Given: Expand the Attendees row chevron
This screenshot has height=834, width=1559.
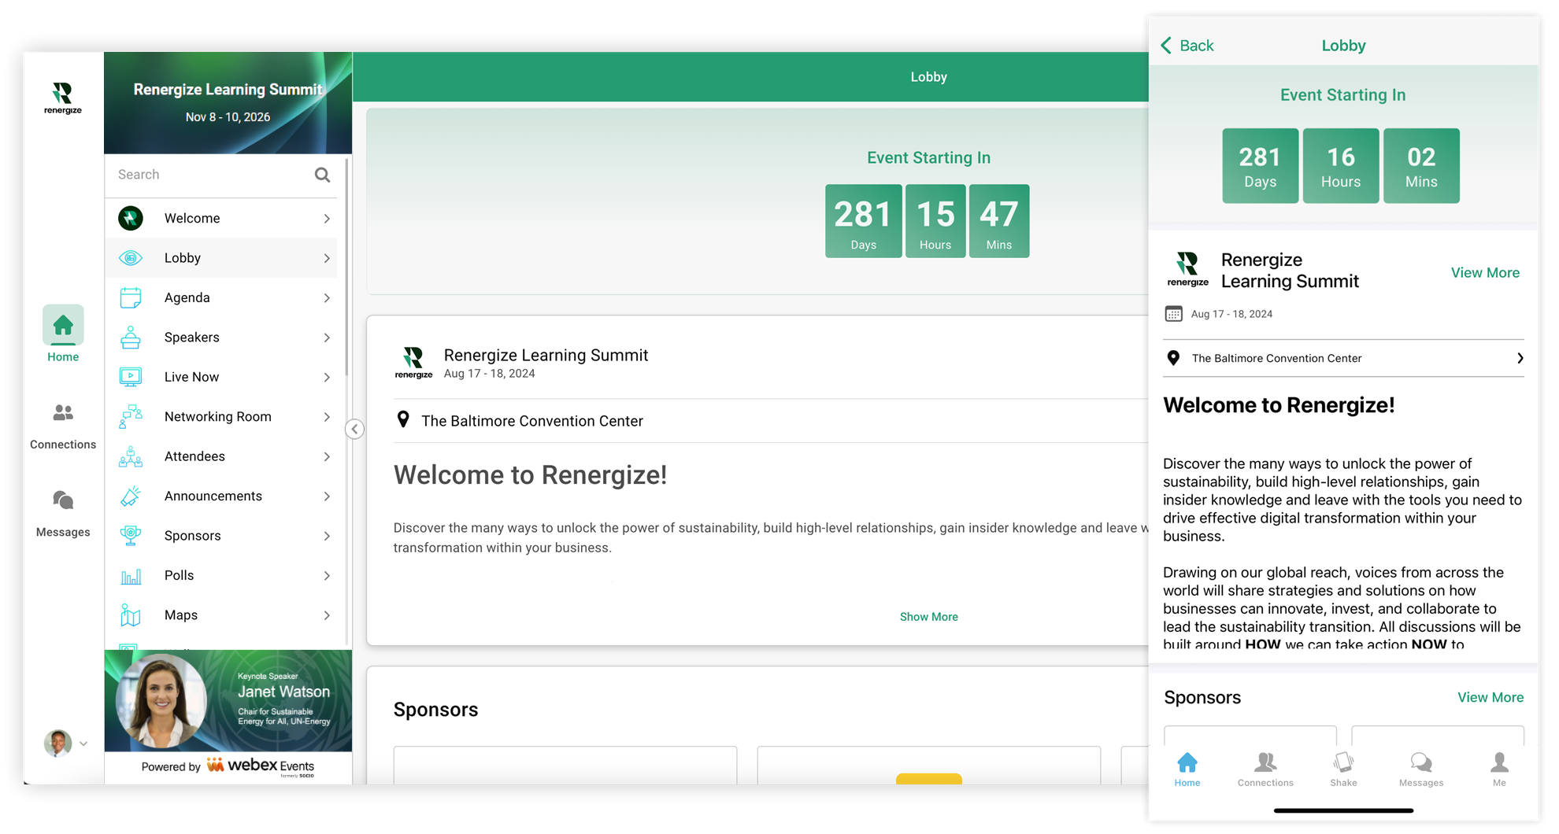Looking at the screenshot, I should pos(327,456).
